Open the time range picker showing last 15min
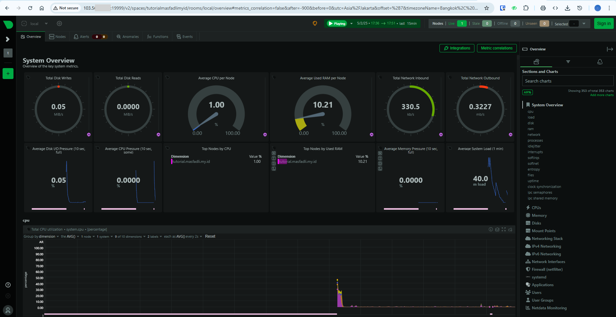Screen dimensions: 616x317 click(387, 23)
